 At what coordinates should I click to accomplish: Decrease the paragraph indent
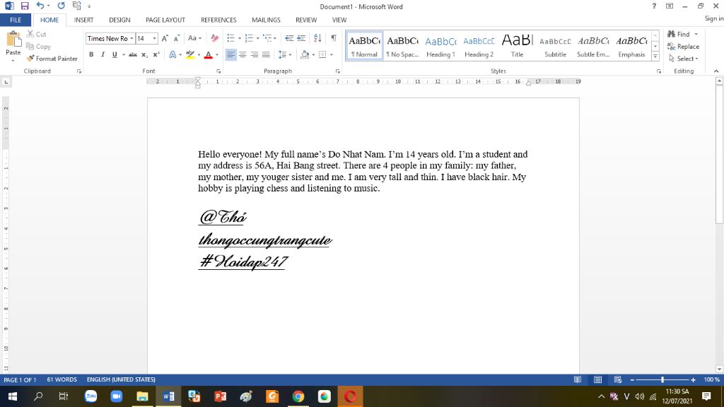[x=289, y=38]
